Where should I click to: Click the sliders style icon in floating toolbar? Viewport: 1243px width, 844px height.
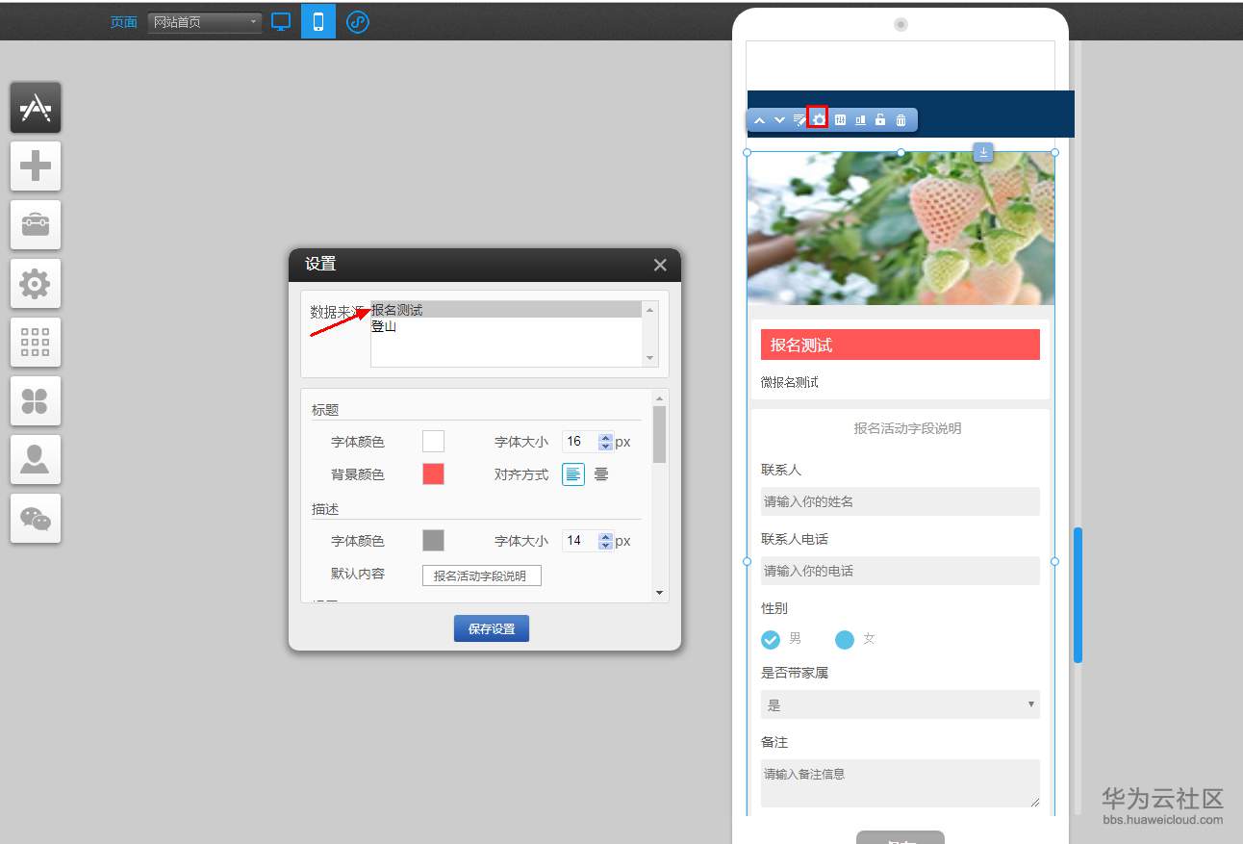[x=840, y=120]
